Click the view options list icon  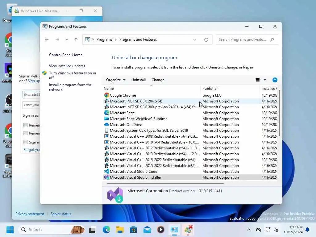point(258,80)
